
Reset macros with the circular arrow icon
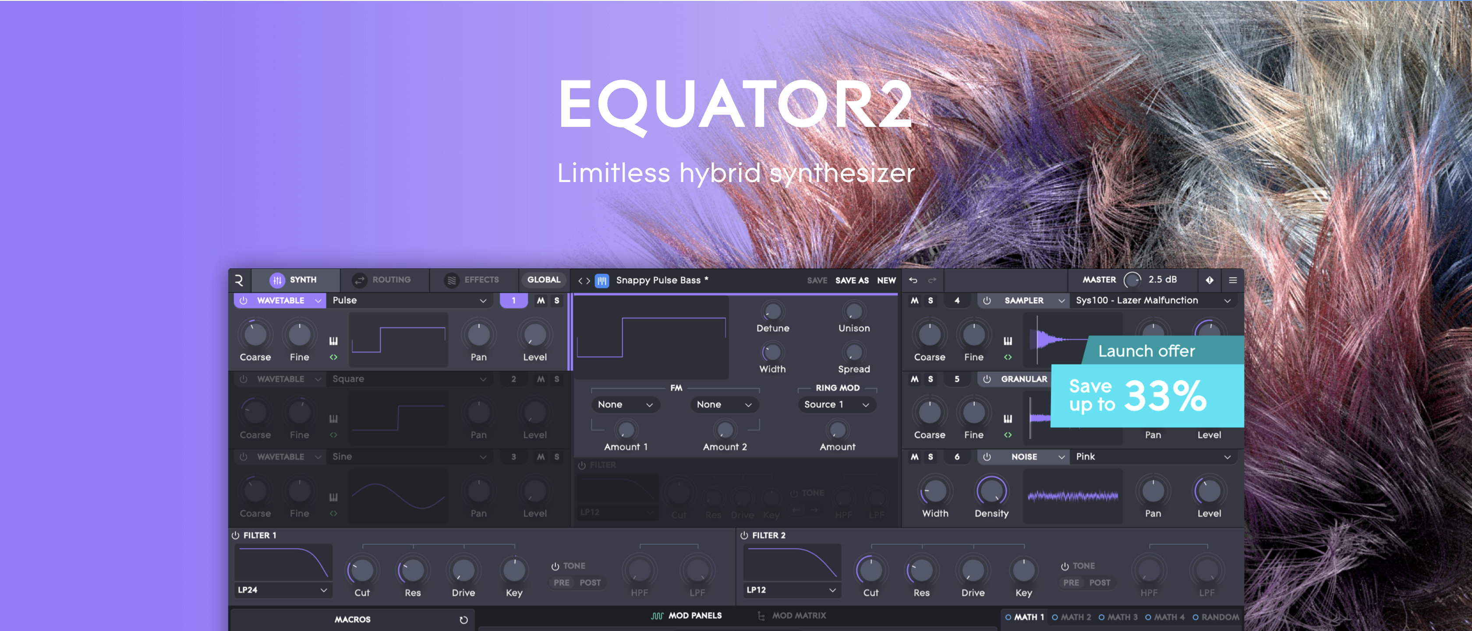click(x=464, y=620)
